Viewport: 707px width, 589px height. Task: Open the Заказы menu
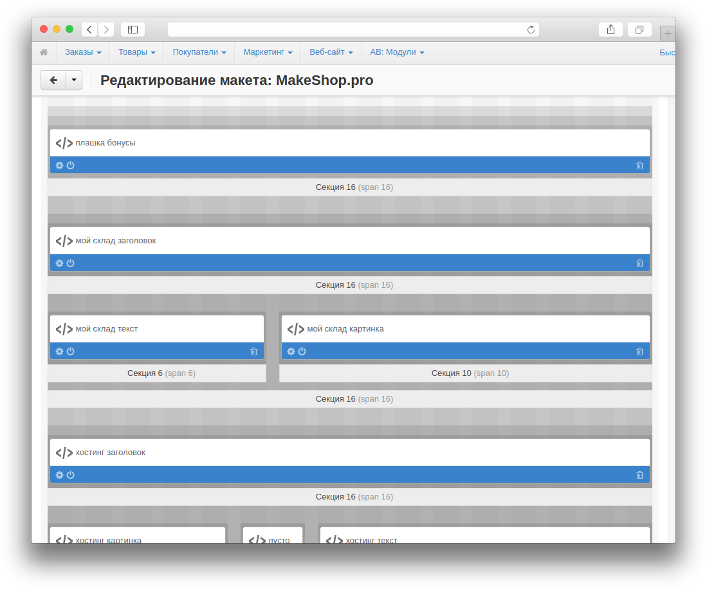click(83, 52)
